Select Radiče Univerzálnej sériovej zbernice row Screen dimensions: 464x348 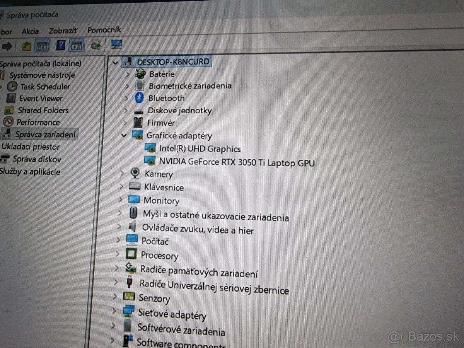tap(214, 287)
